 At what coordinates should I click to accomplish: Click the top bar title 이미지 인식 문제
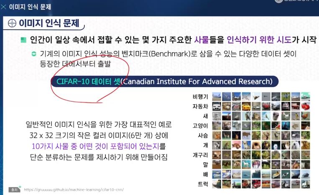30,7
